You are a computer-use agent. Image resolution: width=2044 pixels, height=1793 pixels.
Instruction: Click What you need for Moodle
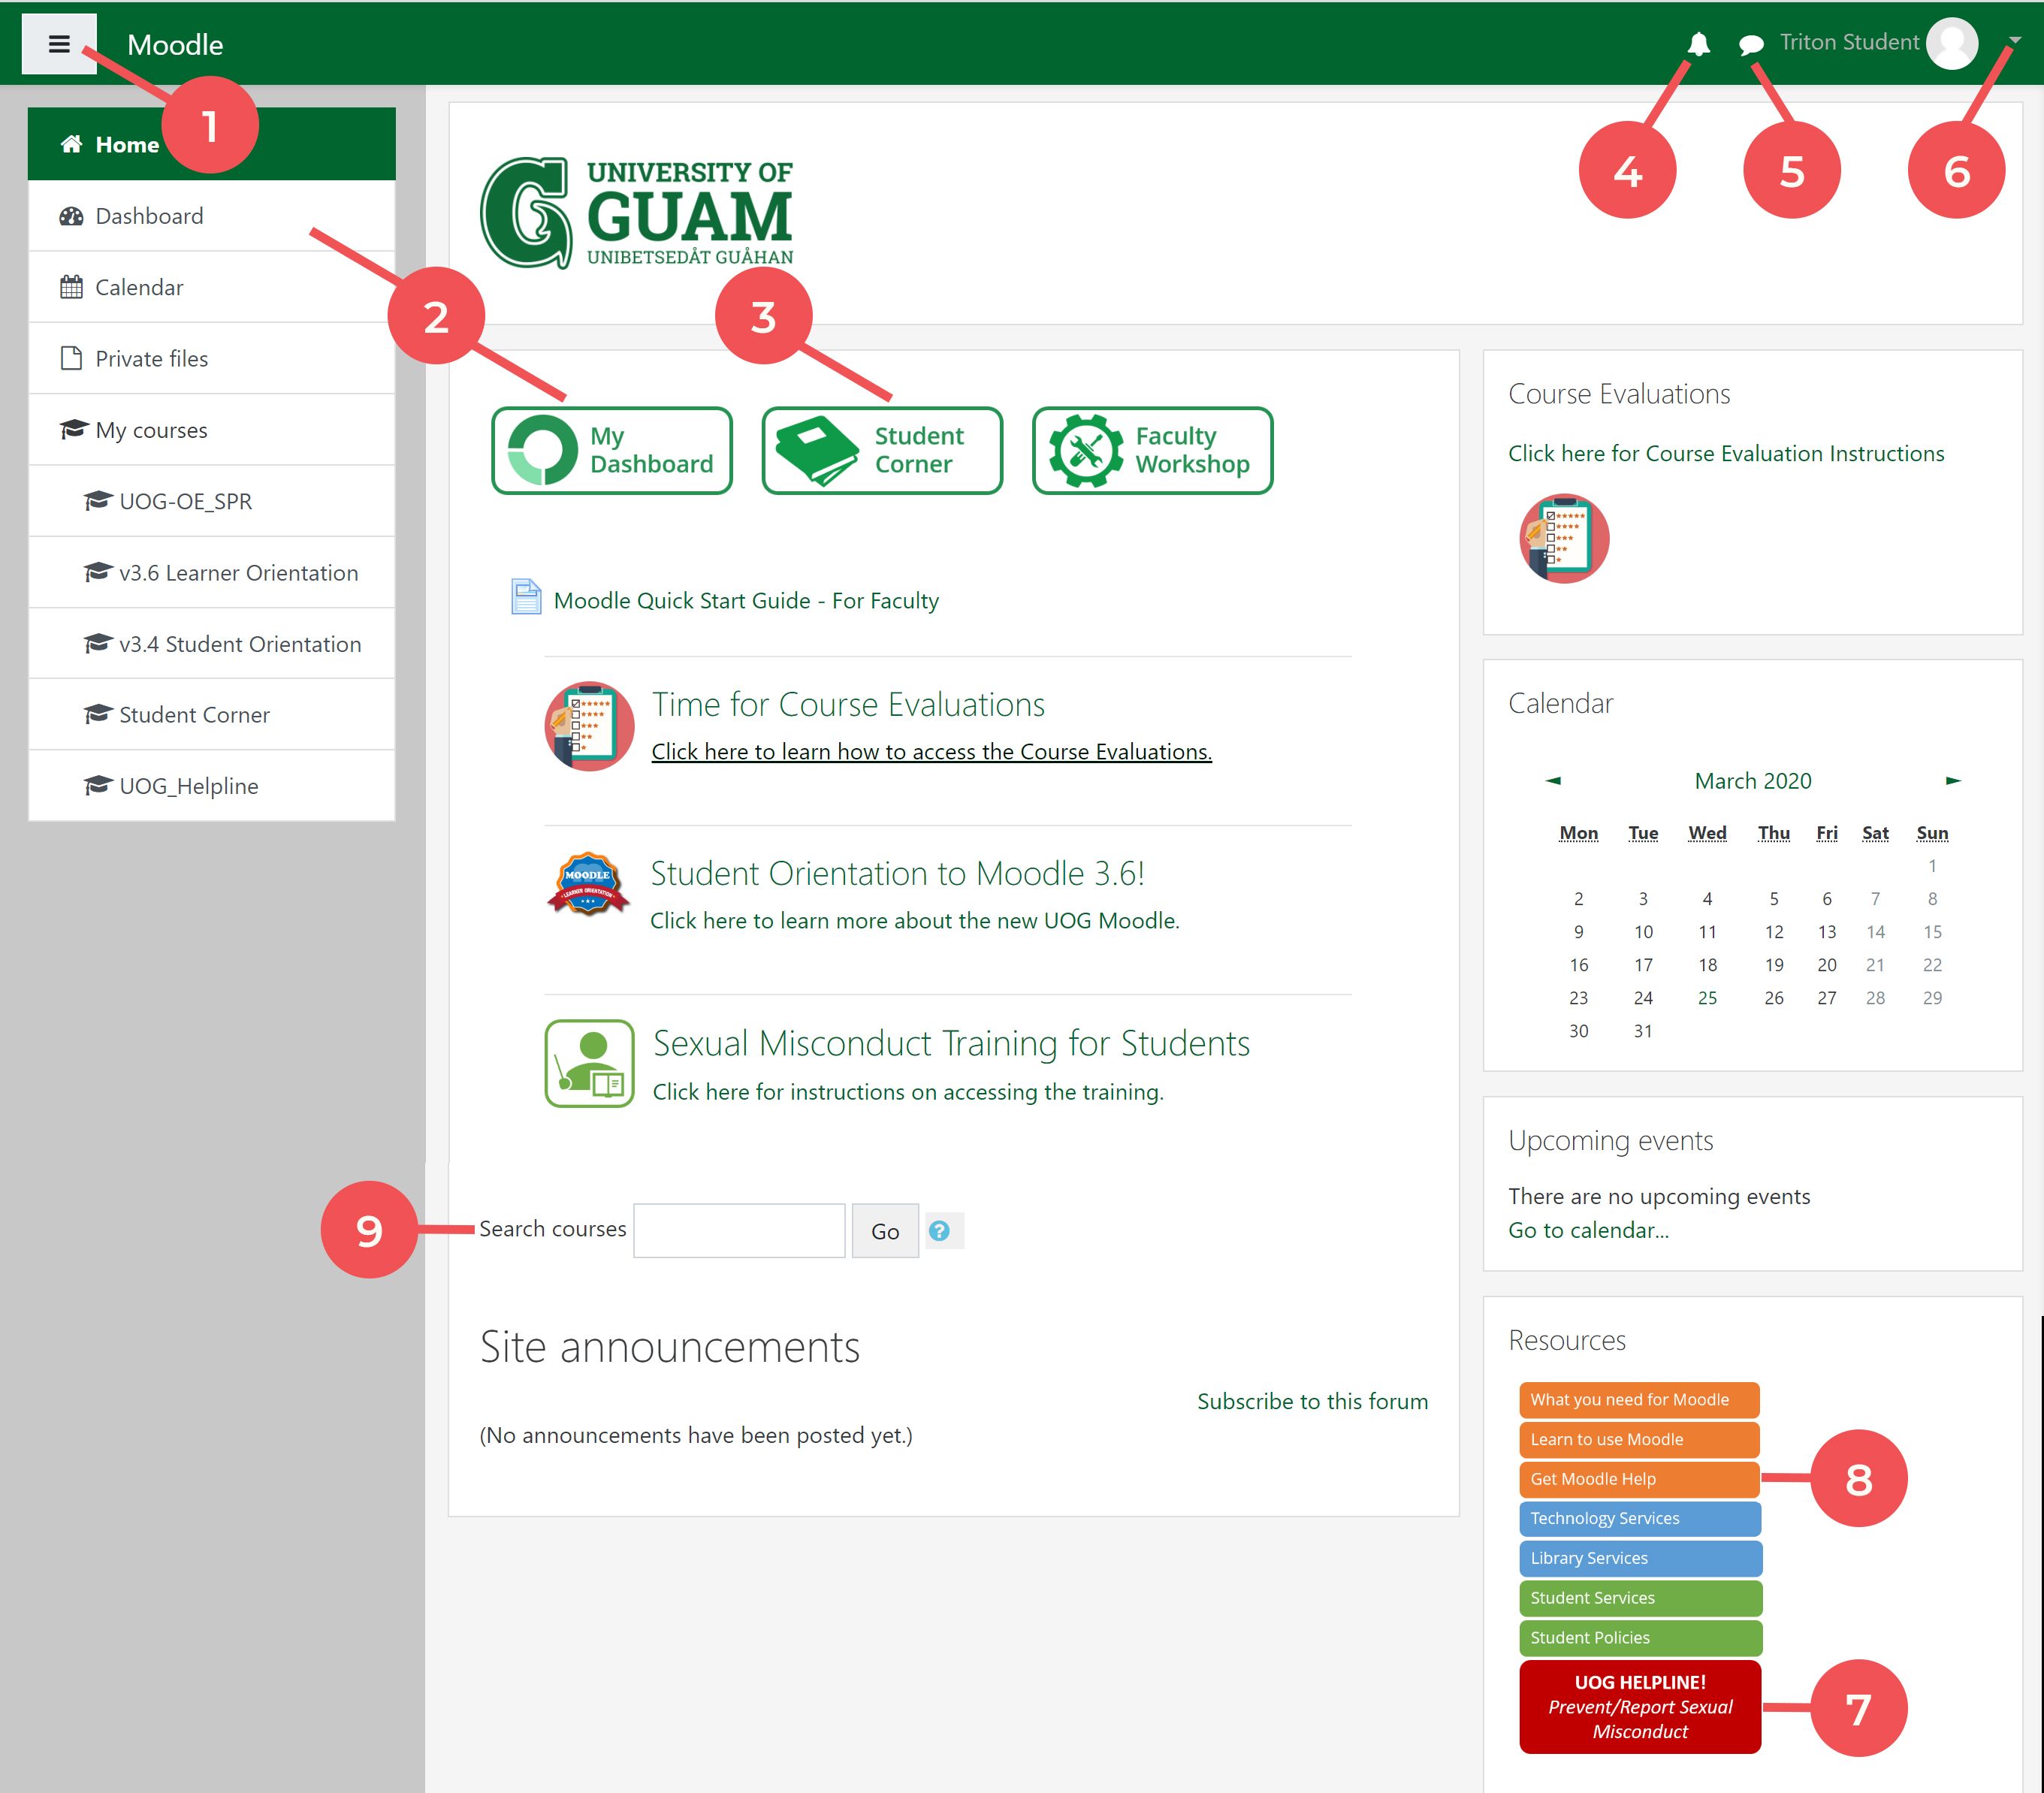[1639, 1400]
